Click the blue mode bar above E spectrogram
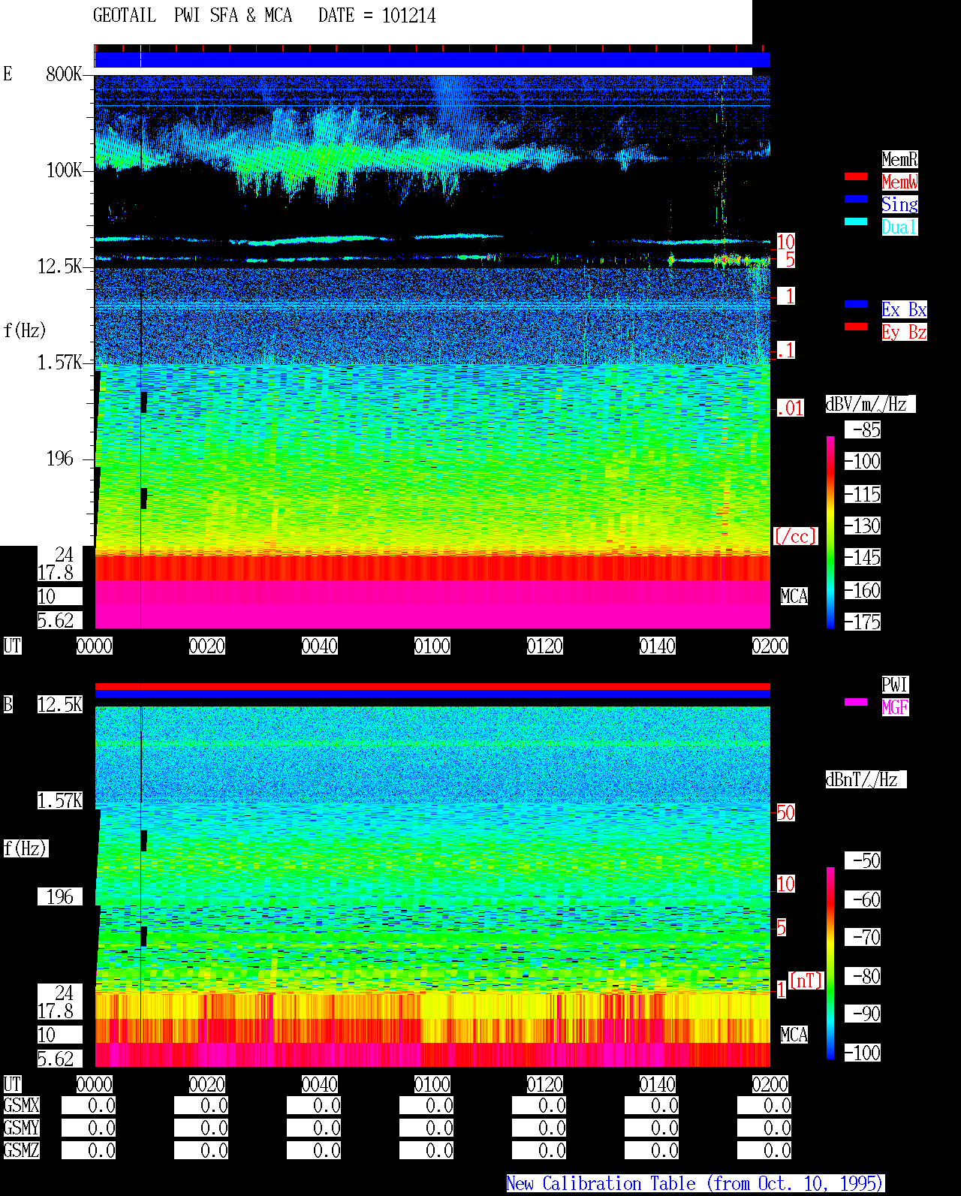 tap(432, 60)
